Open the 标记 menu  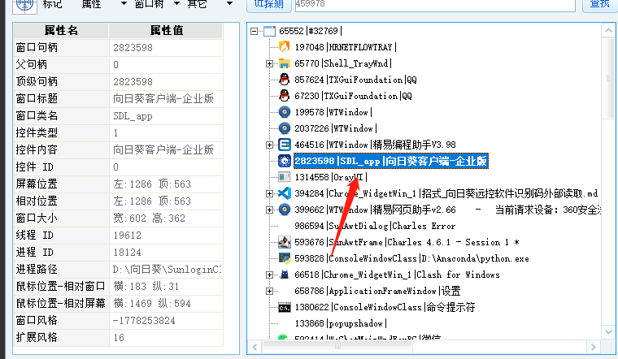click(52, 4)
